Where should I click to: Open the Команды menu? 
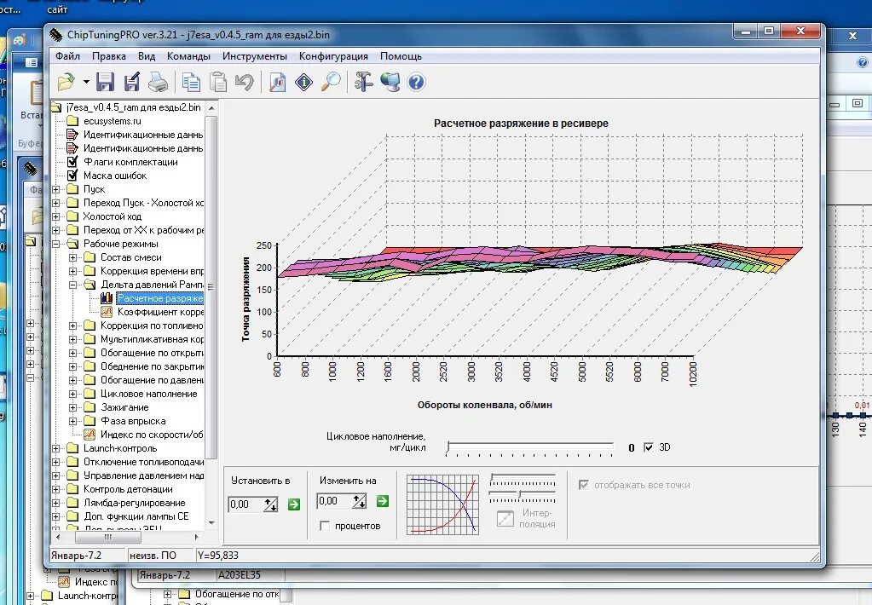[x=188, y=56]
